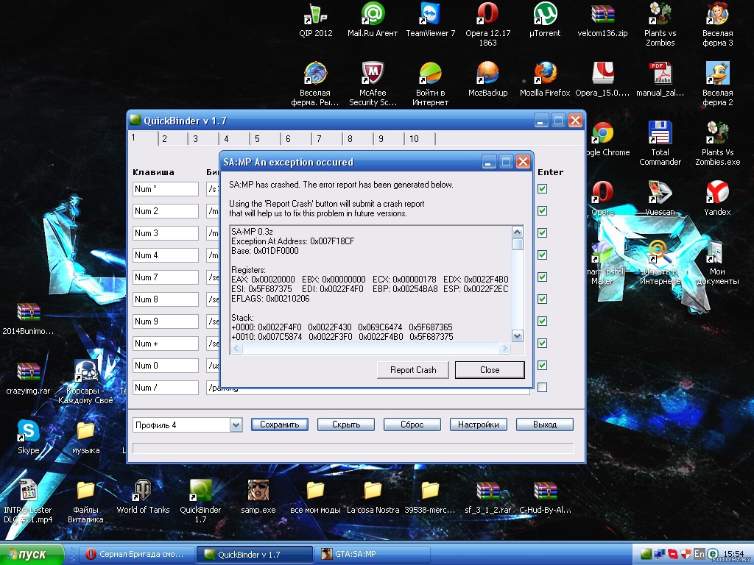The width and height of the screenshot is (754, 565).
Task: Click the crash report scroll down arrow
Action: (x=518, y=335)
